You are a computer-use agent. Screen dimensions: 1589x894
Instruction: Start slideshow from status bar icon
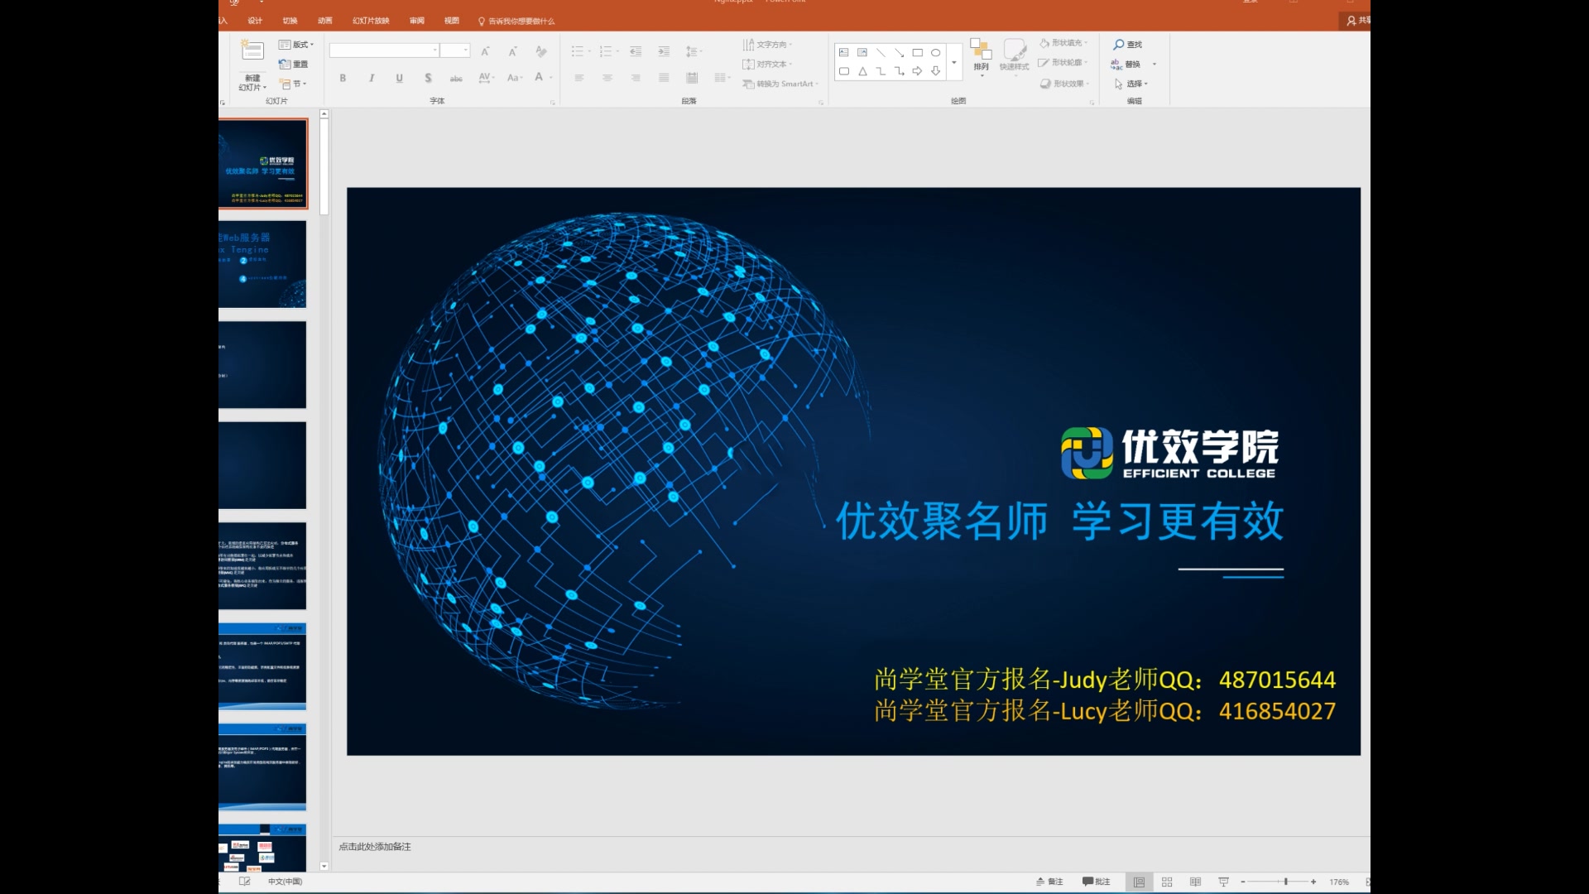pyautogui.click(x=1223, y=882)
